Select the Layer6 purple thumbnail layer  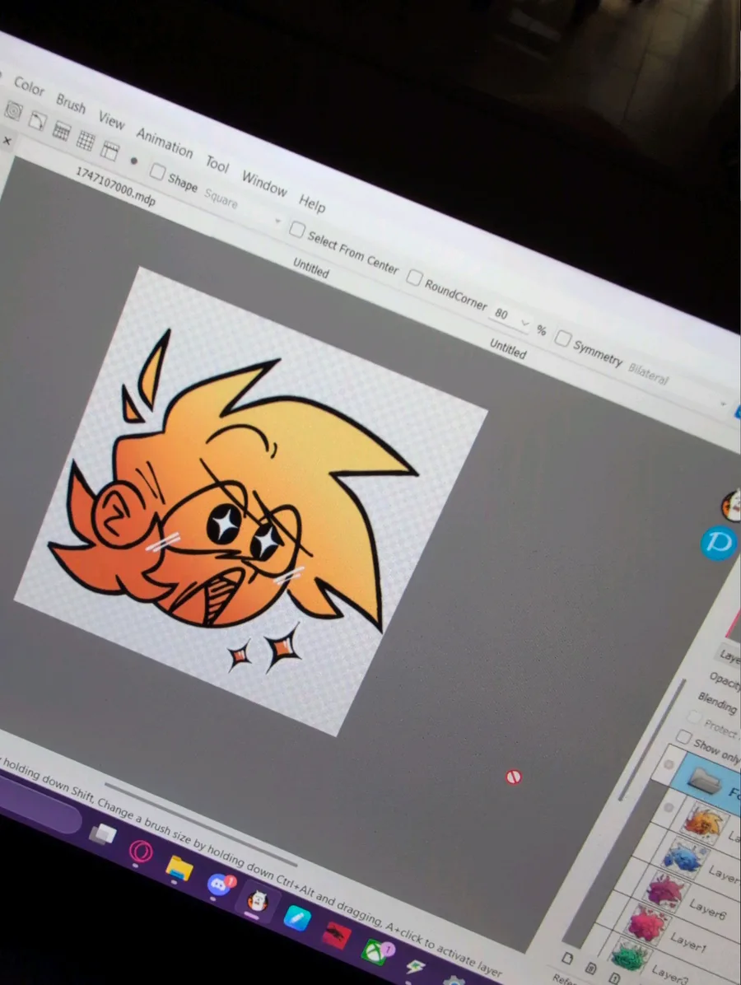665,891
